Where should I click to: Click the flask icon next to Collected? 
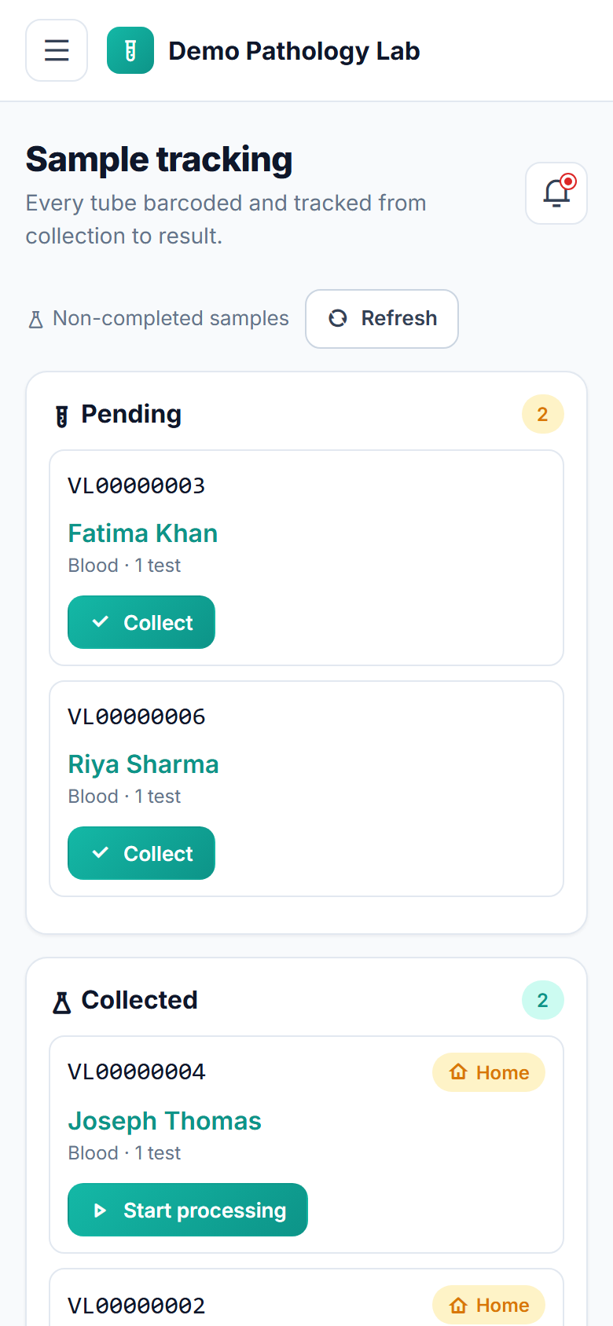click(x=62, y=1002)
